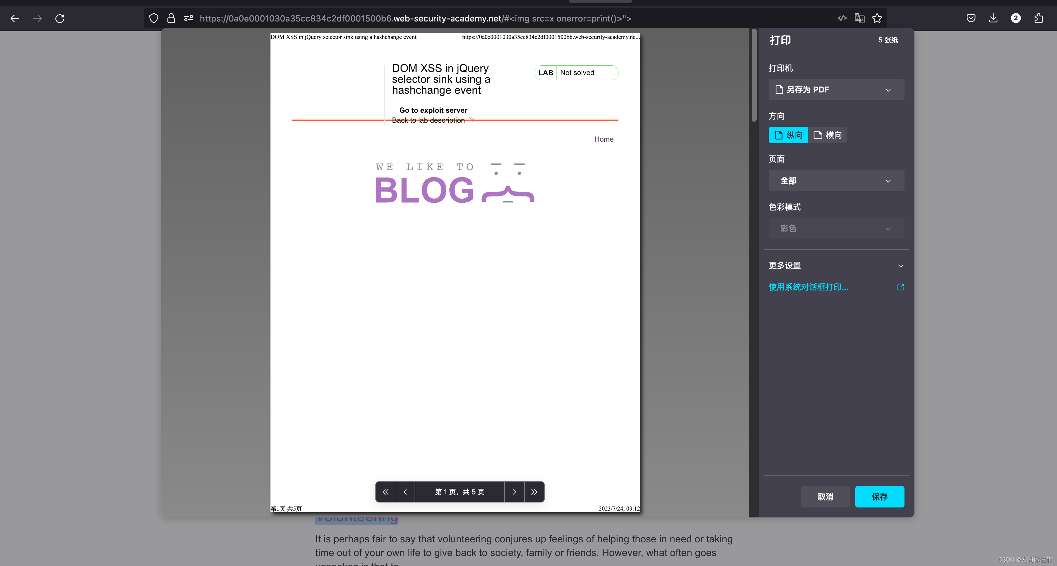Select landscape 横向 orientation
The image size is (1057, 566).
point(828,135)
